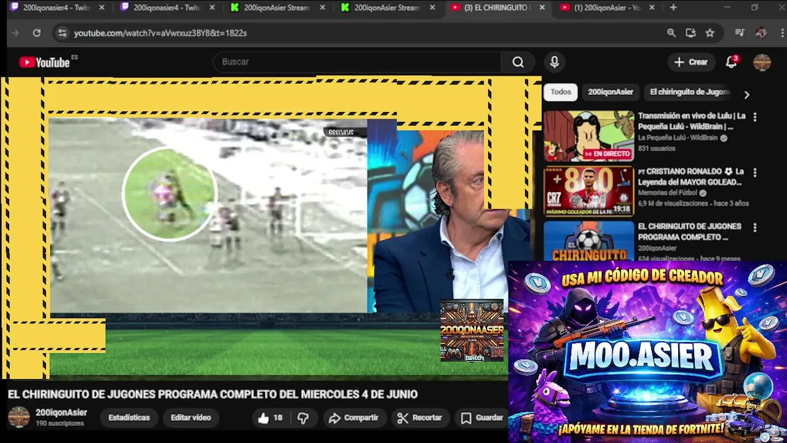Select the Todos filter chip

(560, 92)
